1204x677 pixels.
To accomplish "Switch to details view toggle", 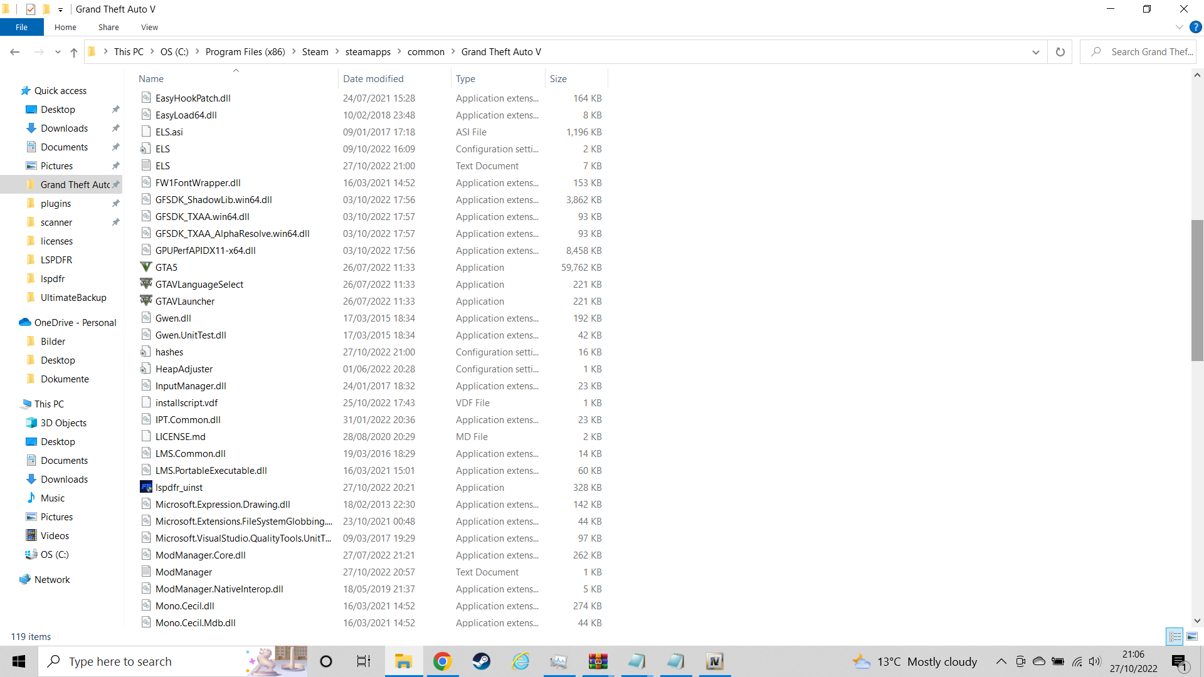I will pyautogui.click(x=1175, y=636).
